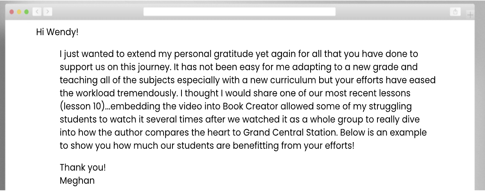485x196 pixels.
Task: Open the Share icon in the toolbar
Action: 455,12
